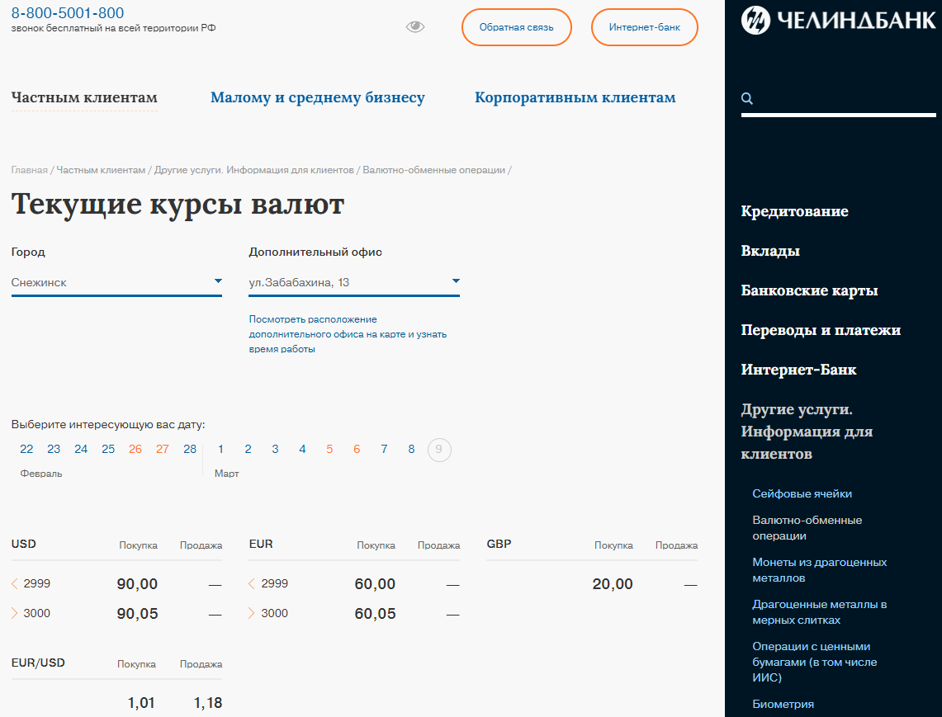
Task: Click the office location map link
Action: tap(348, 334)
